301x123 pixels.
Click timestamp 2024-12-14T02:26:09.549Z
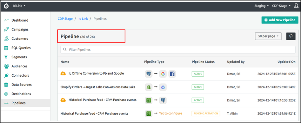point(277,87)
